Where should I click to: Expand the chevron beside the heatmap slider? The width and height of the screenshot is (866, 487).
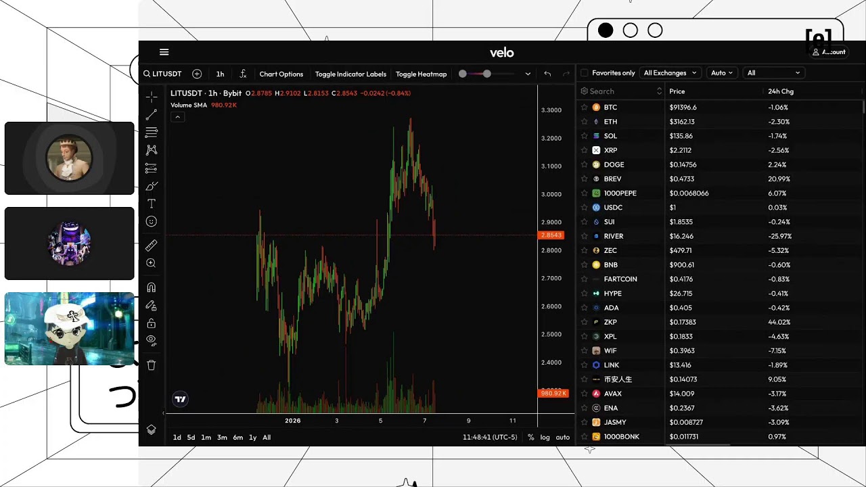pyautogui.click(x=528, y=74)
